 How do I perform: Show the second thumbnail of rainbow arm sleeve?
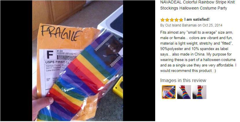click(x=184, y=92)
